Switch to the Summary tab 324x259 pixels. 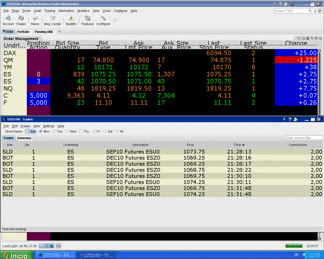point(24,138)
